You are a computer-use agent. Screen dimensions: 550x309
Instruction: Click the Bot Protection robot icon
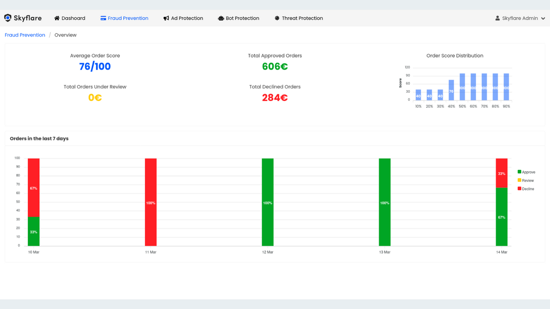pyautogui.click(x=221, y=18)
